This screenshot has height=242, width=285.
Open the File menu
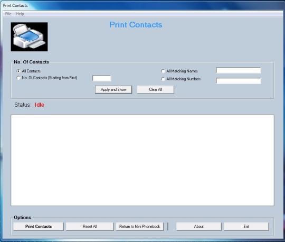click(8, 14)
